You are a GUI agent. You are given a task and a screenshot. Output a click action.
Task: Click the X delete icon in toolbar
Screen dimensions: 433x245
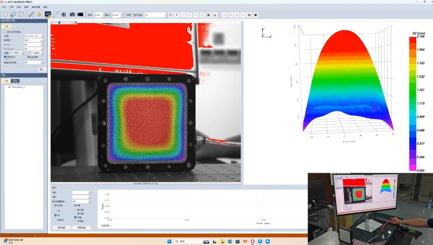click(x=208, y=15)
